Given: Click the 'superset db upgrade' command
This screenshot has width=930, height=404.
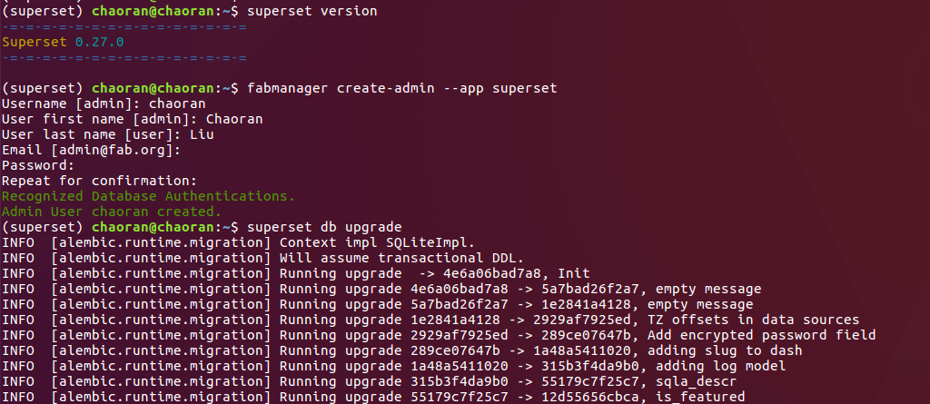Looking at the screenshot, I should [x=324, y=227].
